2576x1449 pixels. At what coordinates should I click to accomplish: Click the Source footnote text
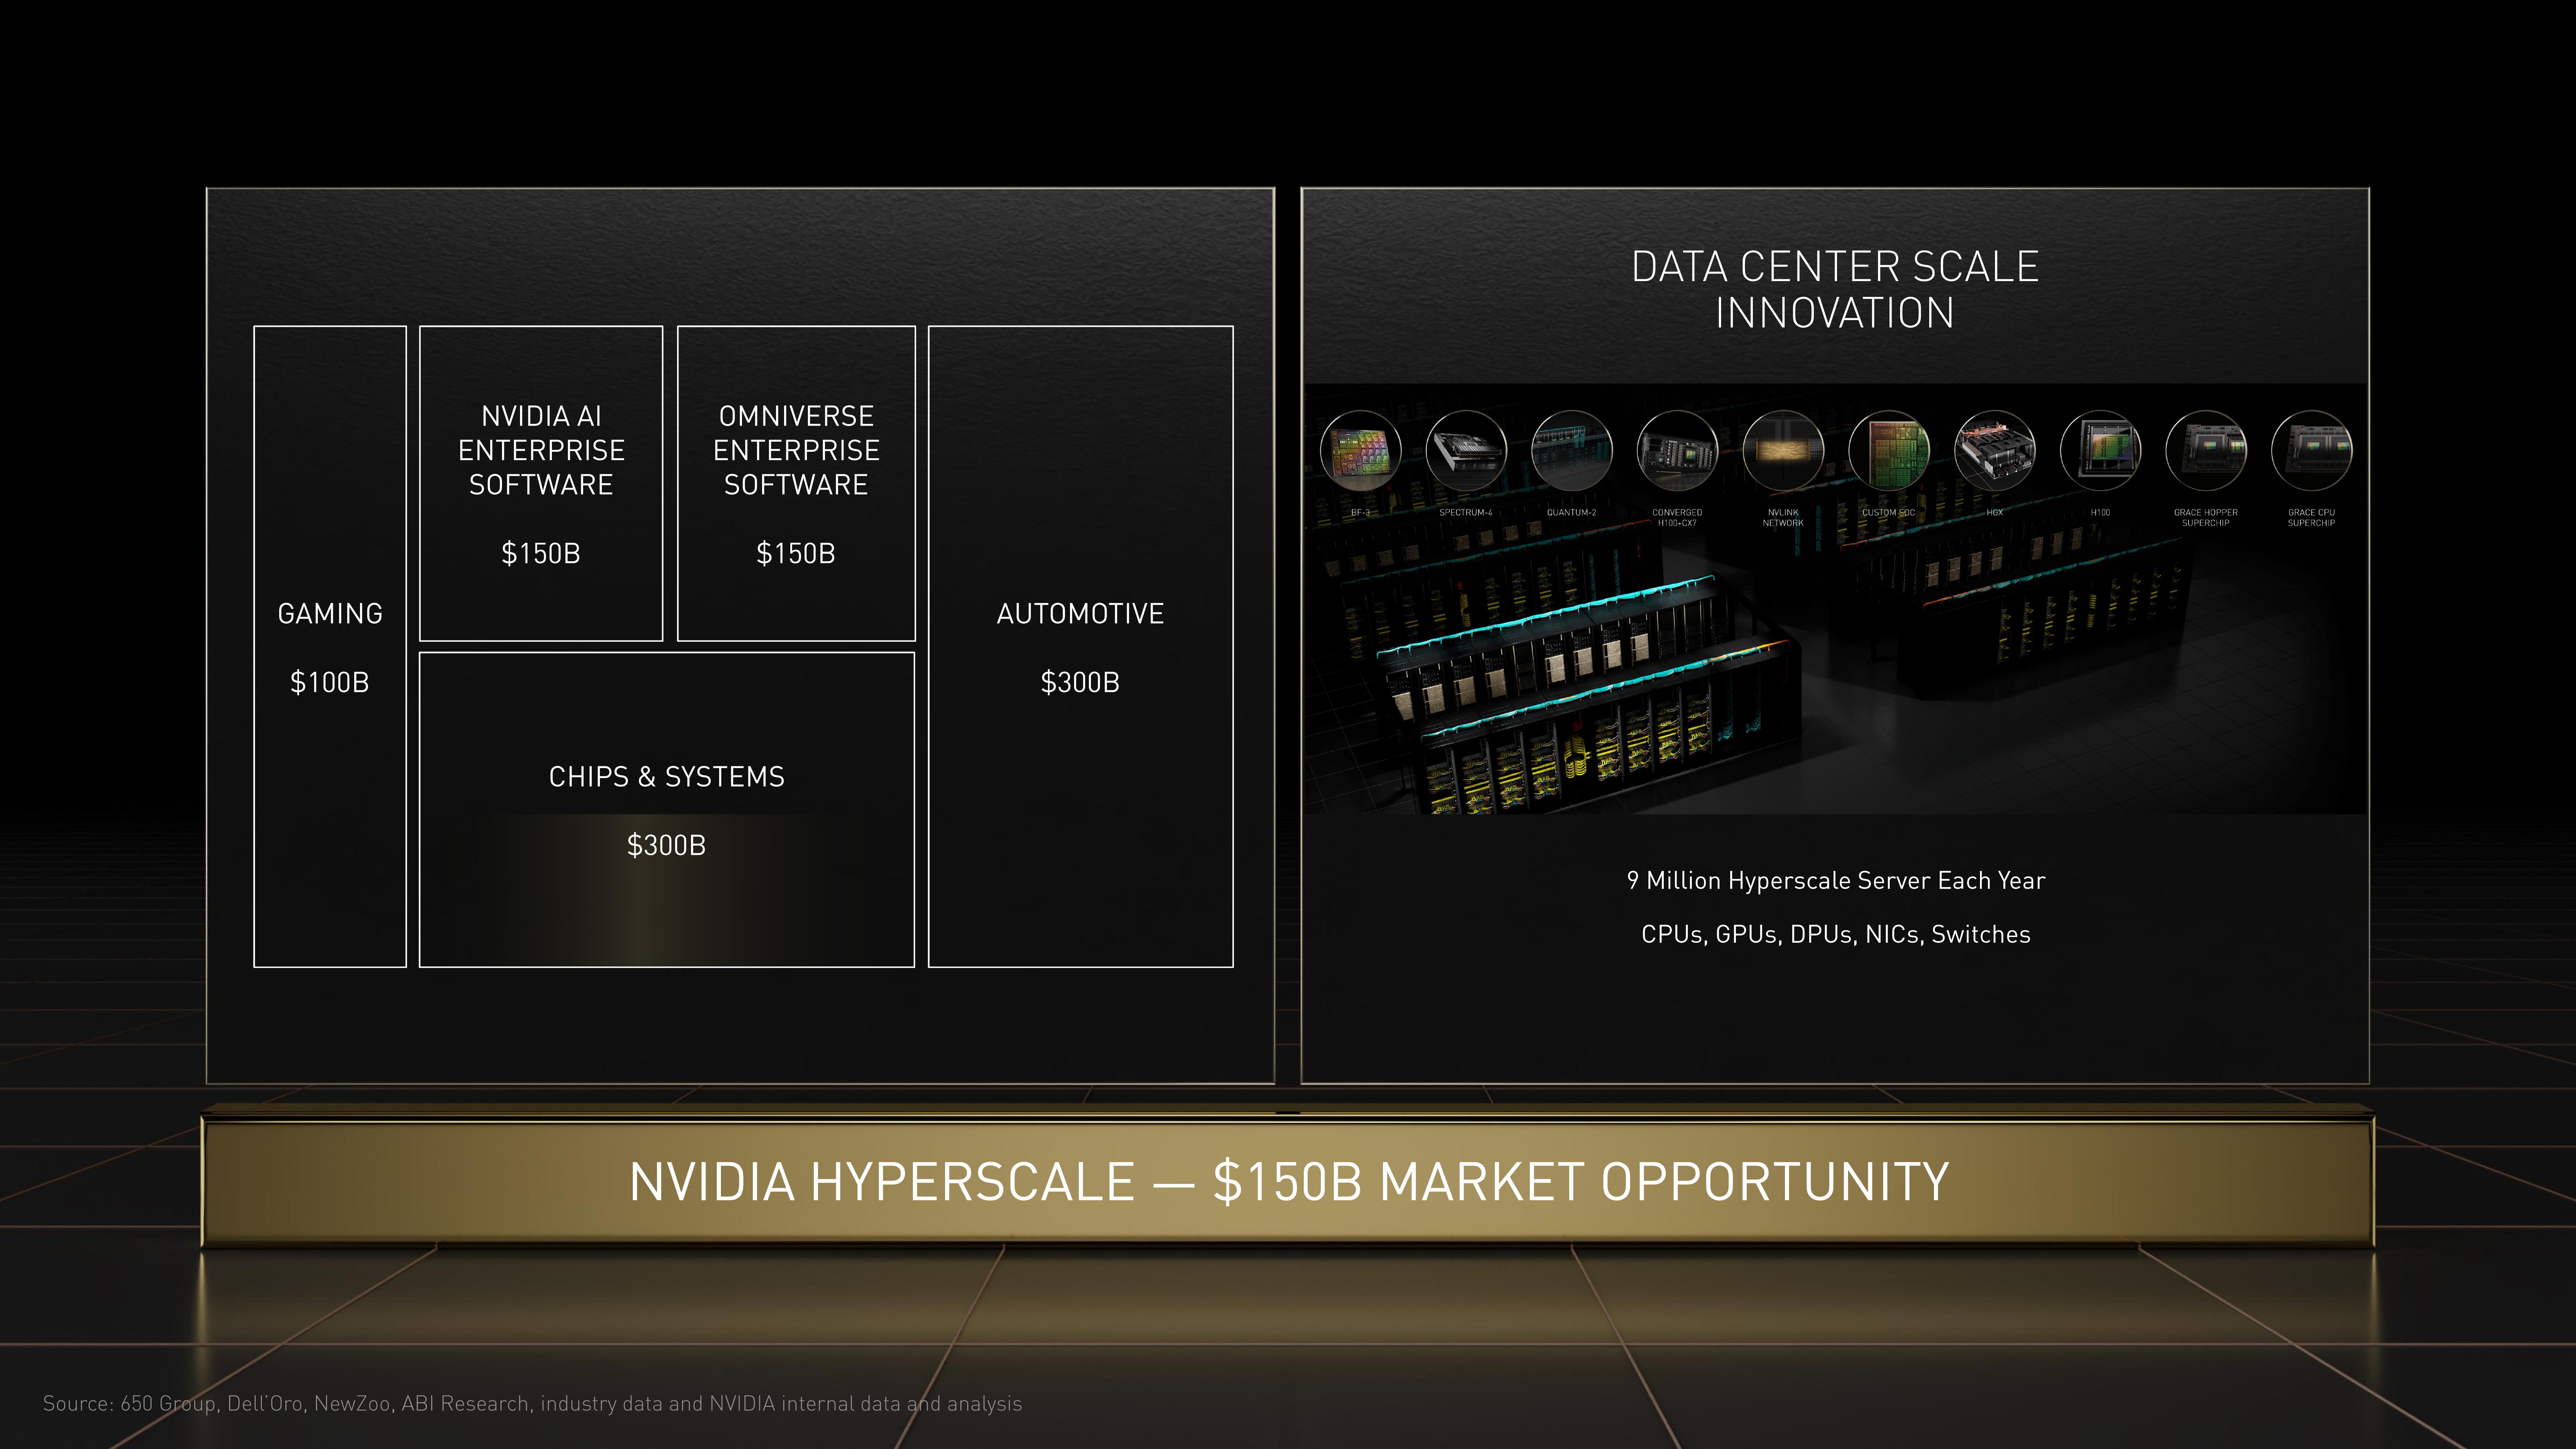click(532, 1404)
